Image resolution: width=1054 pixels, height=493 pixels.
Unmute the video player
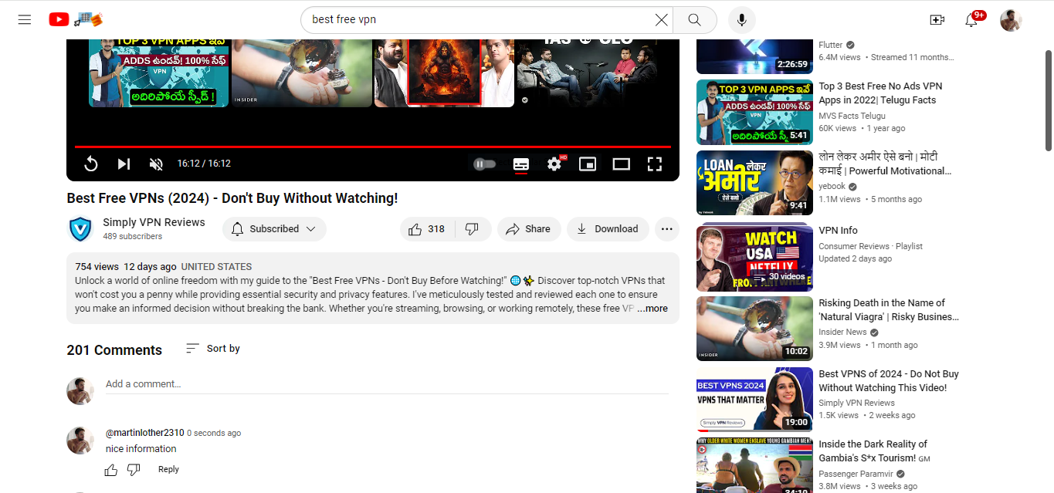point(156,164)
